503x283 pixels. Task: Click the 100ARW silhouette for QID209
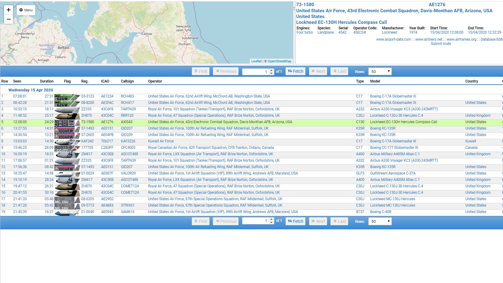(67, 136)
